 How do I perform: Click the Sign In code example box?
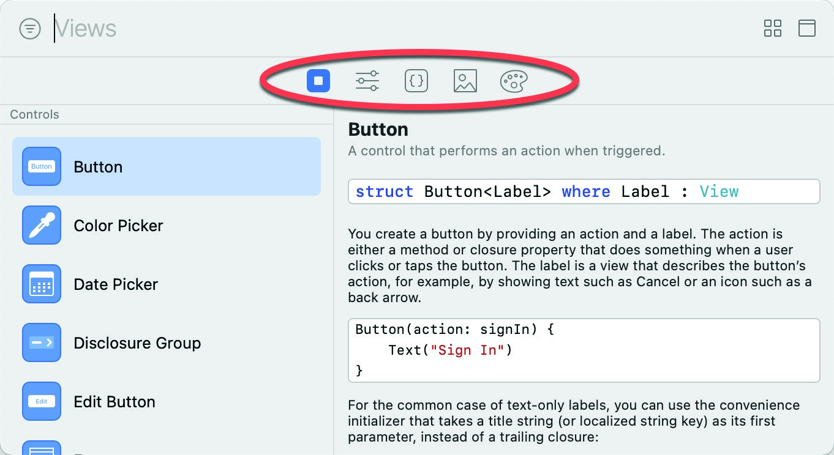[x=584, y=350]
